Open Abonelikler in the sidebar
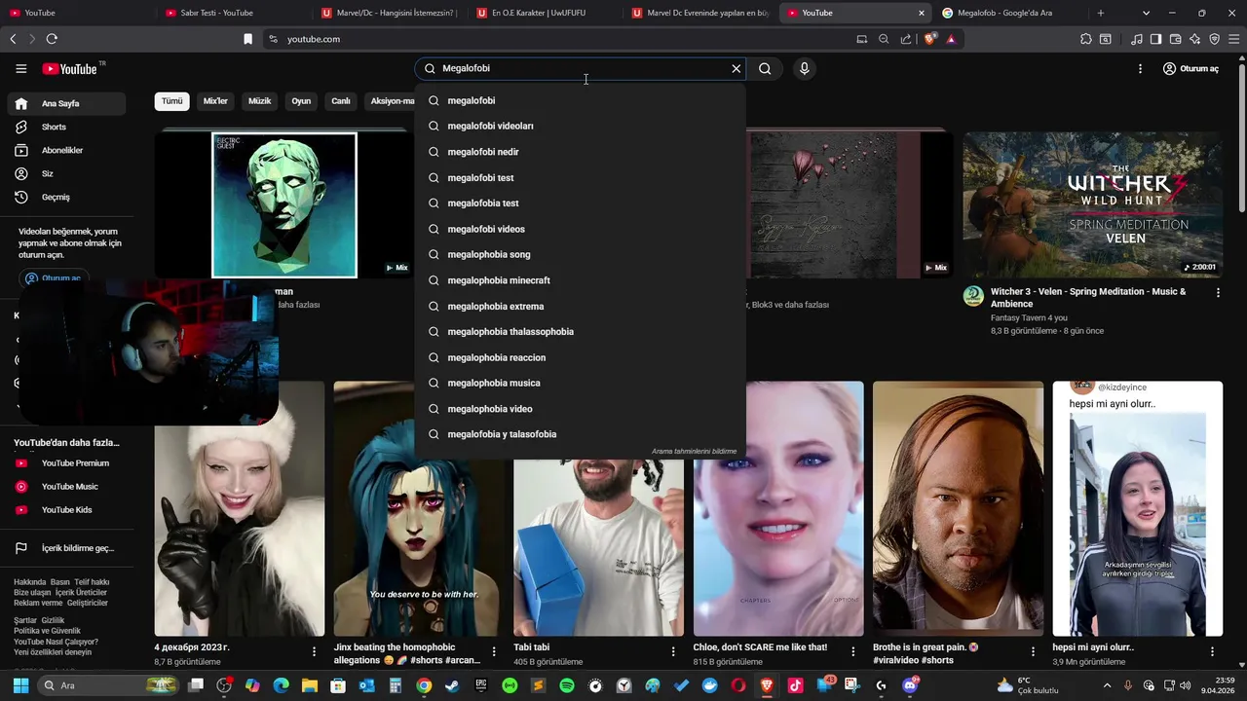This screenshot has width=1247, height=701. (66, 150)
